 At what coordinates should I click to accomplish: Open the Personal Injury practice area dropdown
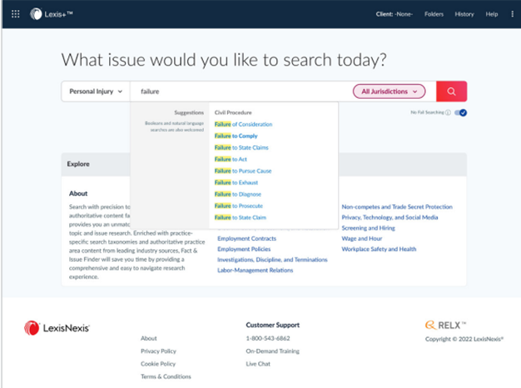coord(96,91)
